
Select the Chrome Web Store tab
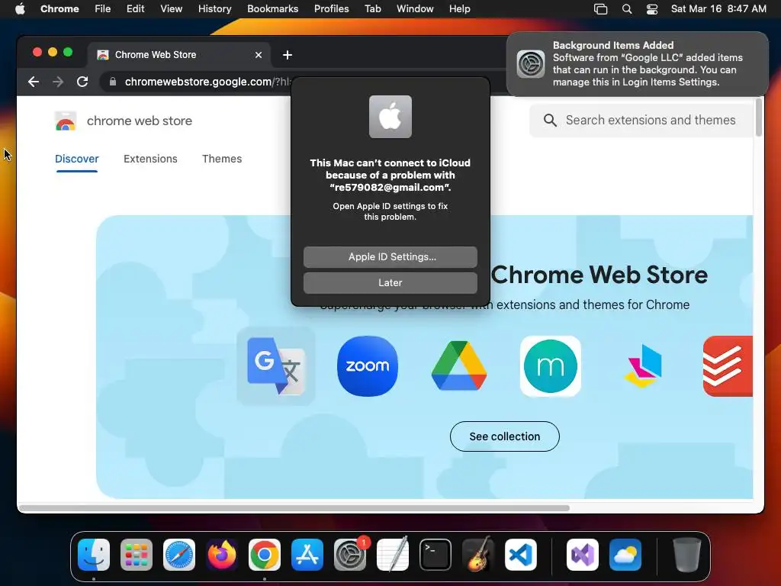click(x=179, y=55)
